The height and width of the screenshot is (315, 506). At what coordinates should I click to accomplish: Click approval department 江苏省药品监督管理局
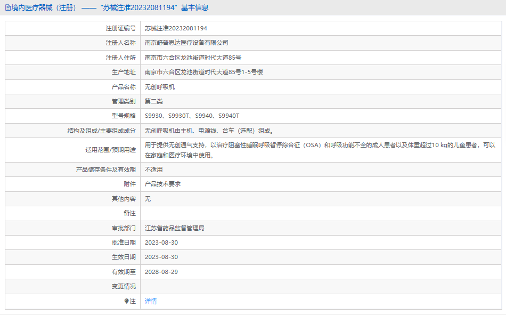coord(175,228)
